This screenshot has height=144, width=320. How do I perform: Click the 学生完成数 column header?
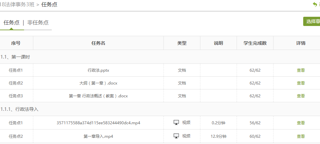tap(255, 43)
